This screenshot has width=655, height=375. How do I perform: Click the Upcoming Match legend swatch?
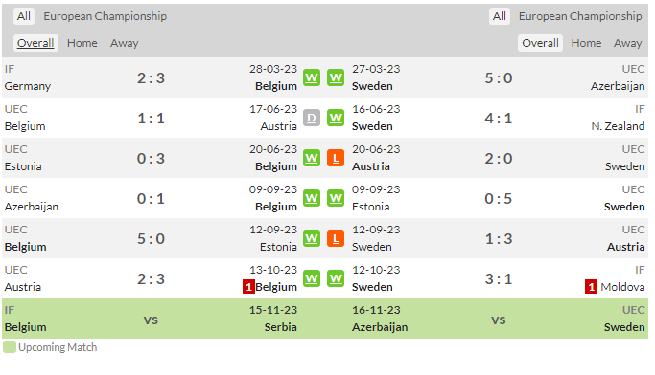pyautogui.click(x=10, y=347)
